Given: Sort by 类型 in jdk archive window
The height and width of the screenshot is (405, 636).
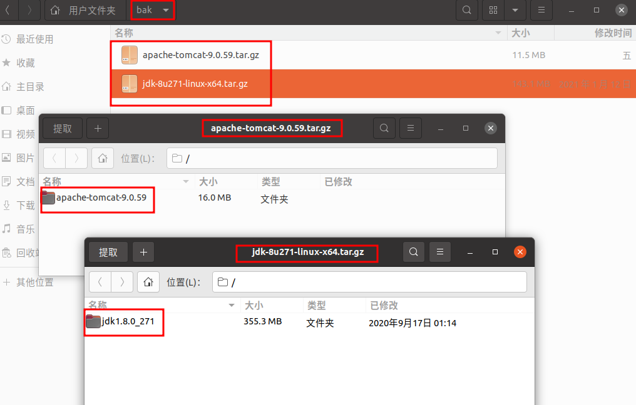Looking at the screenshot, I should (x=334, y=305).
